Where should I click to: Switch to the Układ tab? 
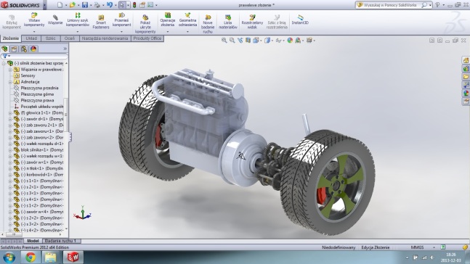coord(31,38)
